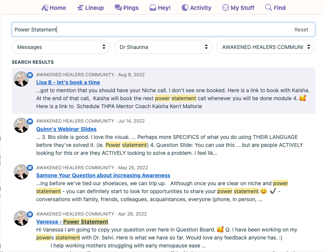Screen dimensions: 325x252
Task: Reset the search query
Action: coord(301,30)
